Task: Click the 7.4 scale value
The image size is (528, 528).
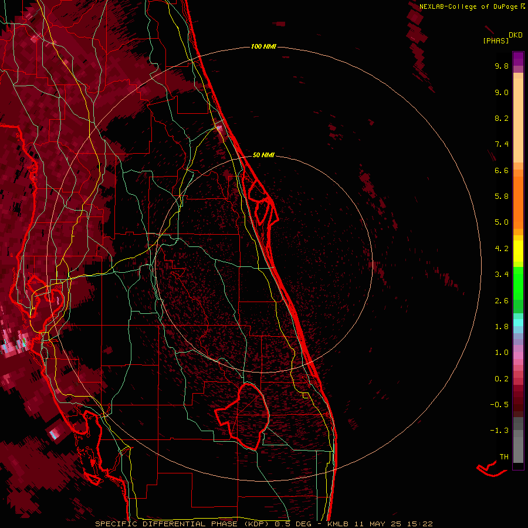Action: coord(502,144)
